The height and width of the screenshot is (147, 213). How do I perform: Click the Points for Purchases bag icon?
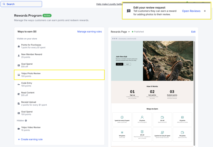[x=19, y=46]
